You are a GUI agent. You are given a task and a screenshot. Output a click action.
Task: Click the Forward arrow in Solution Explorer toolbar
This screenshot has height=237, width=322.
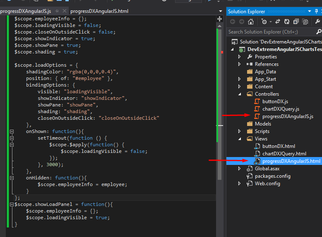242,22
